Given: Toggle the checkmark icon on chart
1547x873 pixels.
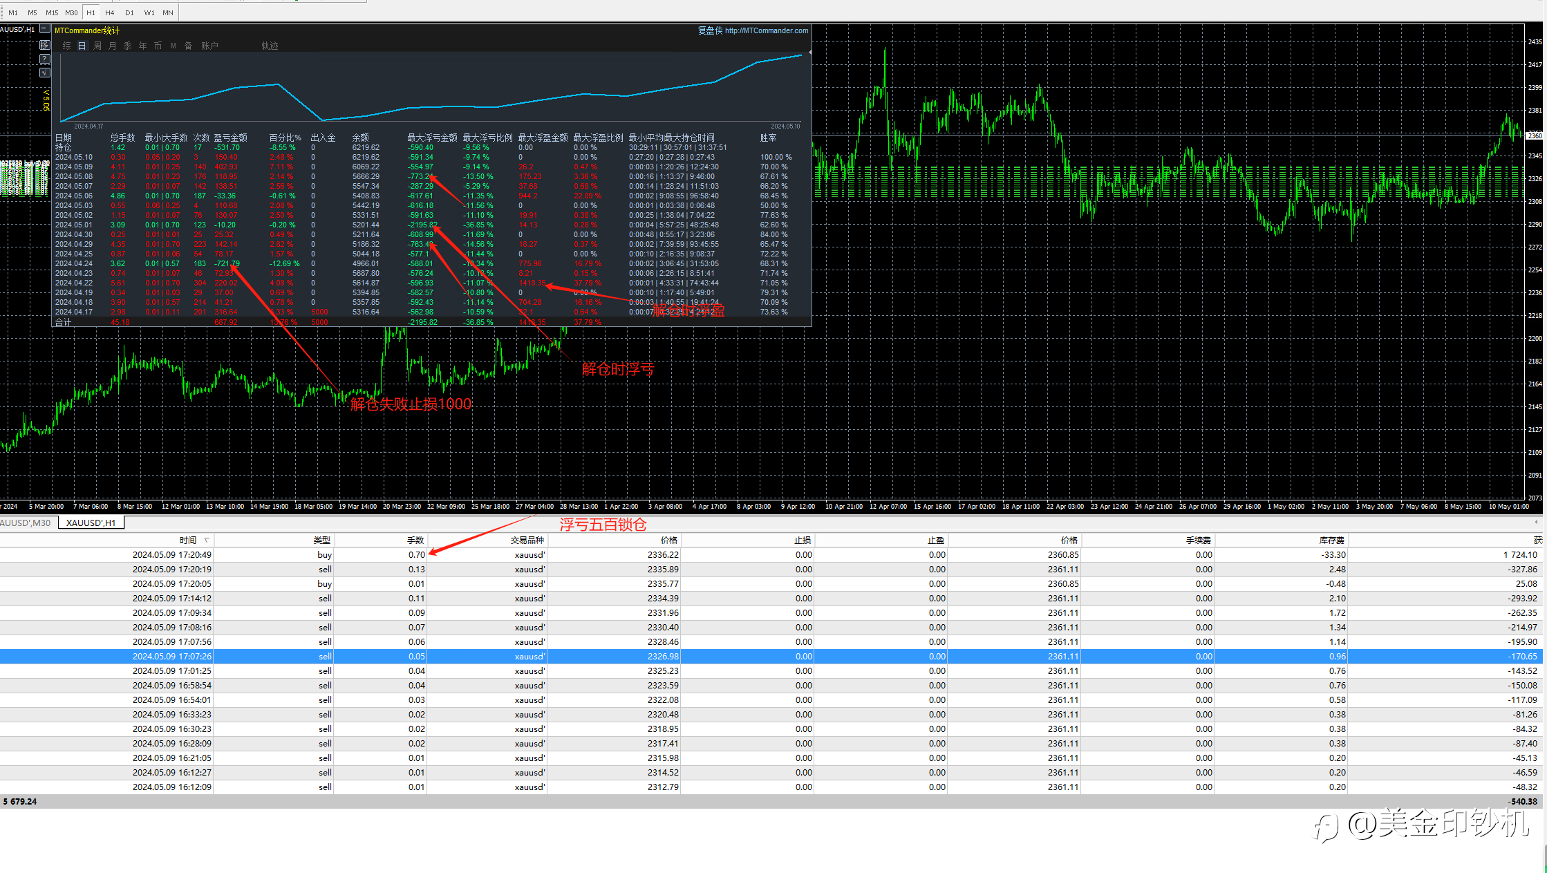Looking at the screenshot, I should pyautogui.click(x=45, y=73).
